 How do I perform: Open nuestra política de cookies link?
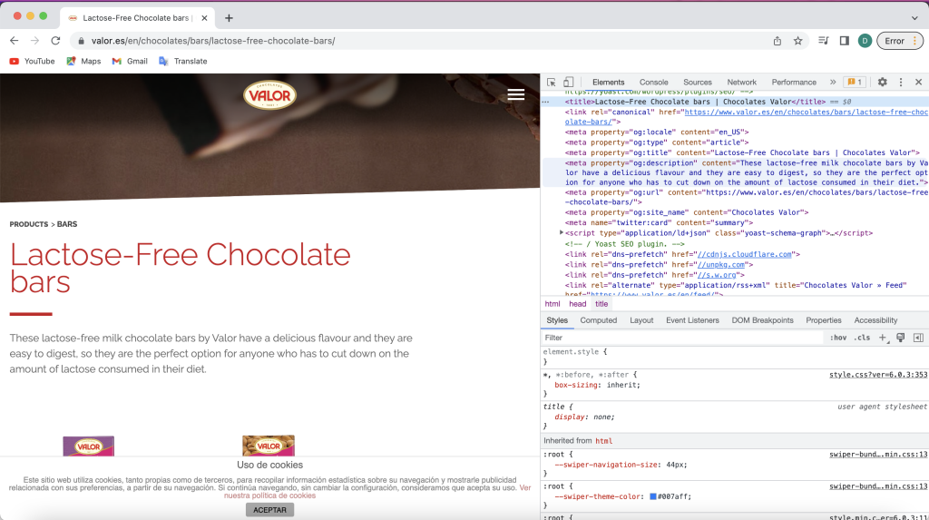pos(269,495)
